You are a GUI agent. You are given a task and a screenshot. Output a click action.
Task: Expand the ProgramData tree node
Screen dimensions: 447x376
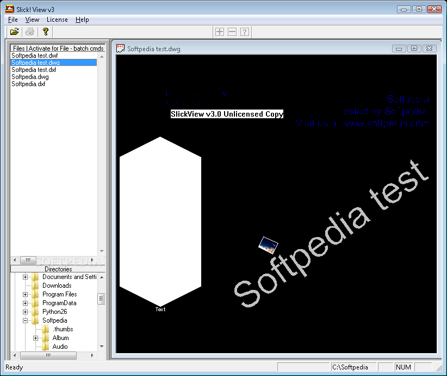point(25,303)
